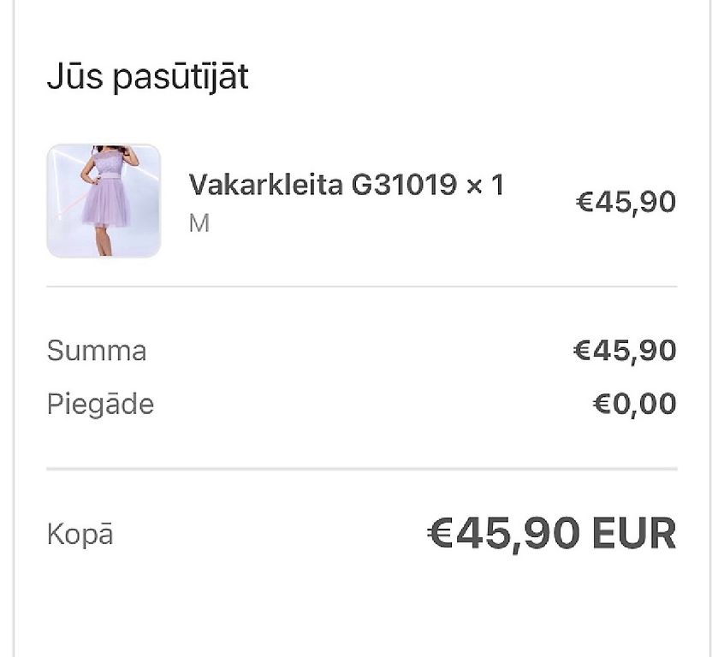
Task: Click the large total €45,90 amount
Action: (505, 534)
